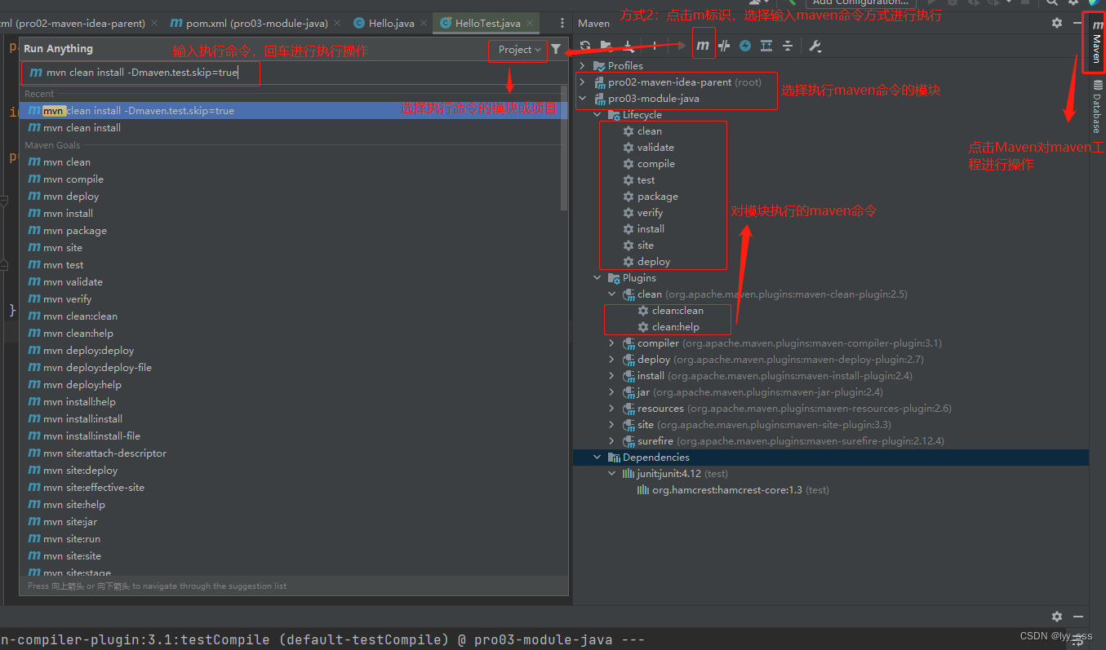Click Generate Sources and Update Folders icon

606,46
